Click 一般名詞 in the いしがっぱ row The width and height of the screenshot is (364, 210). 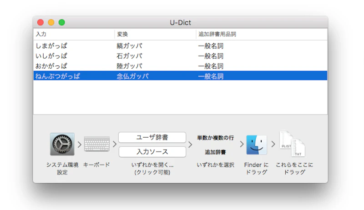pyautogui.click(x=211, y=56)
